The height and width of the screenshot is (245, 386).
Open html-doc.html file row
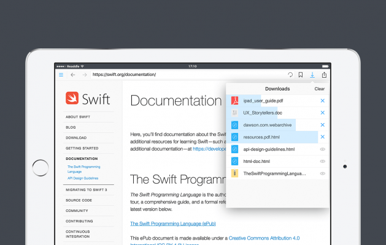click(277, 161)
